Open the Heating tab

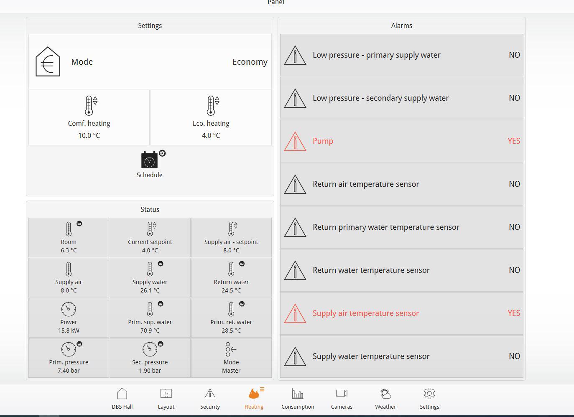pos(254,398)
